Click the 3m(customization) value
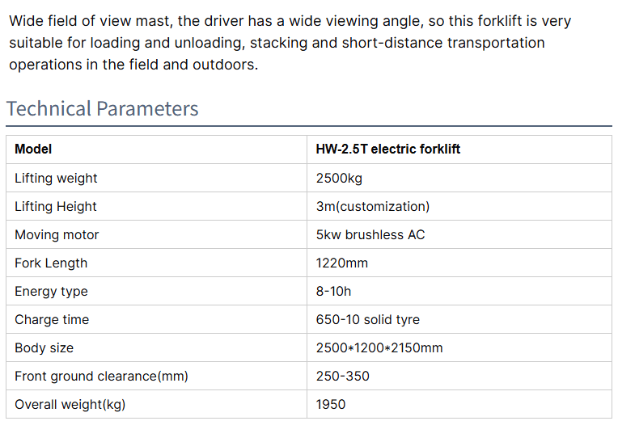This screenshot has width=618, height=421. click(373, 206)
